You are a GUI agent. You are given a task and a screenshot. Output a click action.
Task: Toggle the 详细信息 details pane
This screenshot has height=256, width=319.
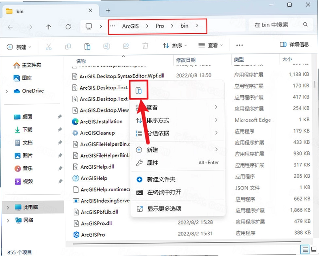[x=294, y=45]
